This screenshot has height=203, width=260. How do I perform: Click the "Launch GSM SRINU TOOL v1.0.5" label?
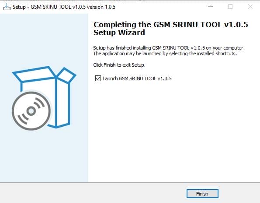(x=137, y=78)
